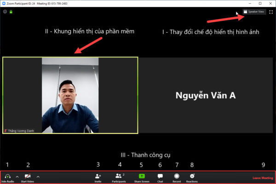The image size is (276, 184).
Task: Click the meeting info icon
Action: [5, 11]
